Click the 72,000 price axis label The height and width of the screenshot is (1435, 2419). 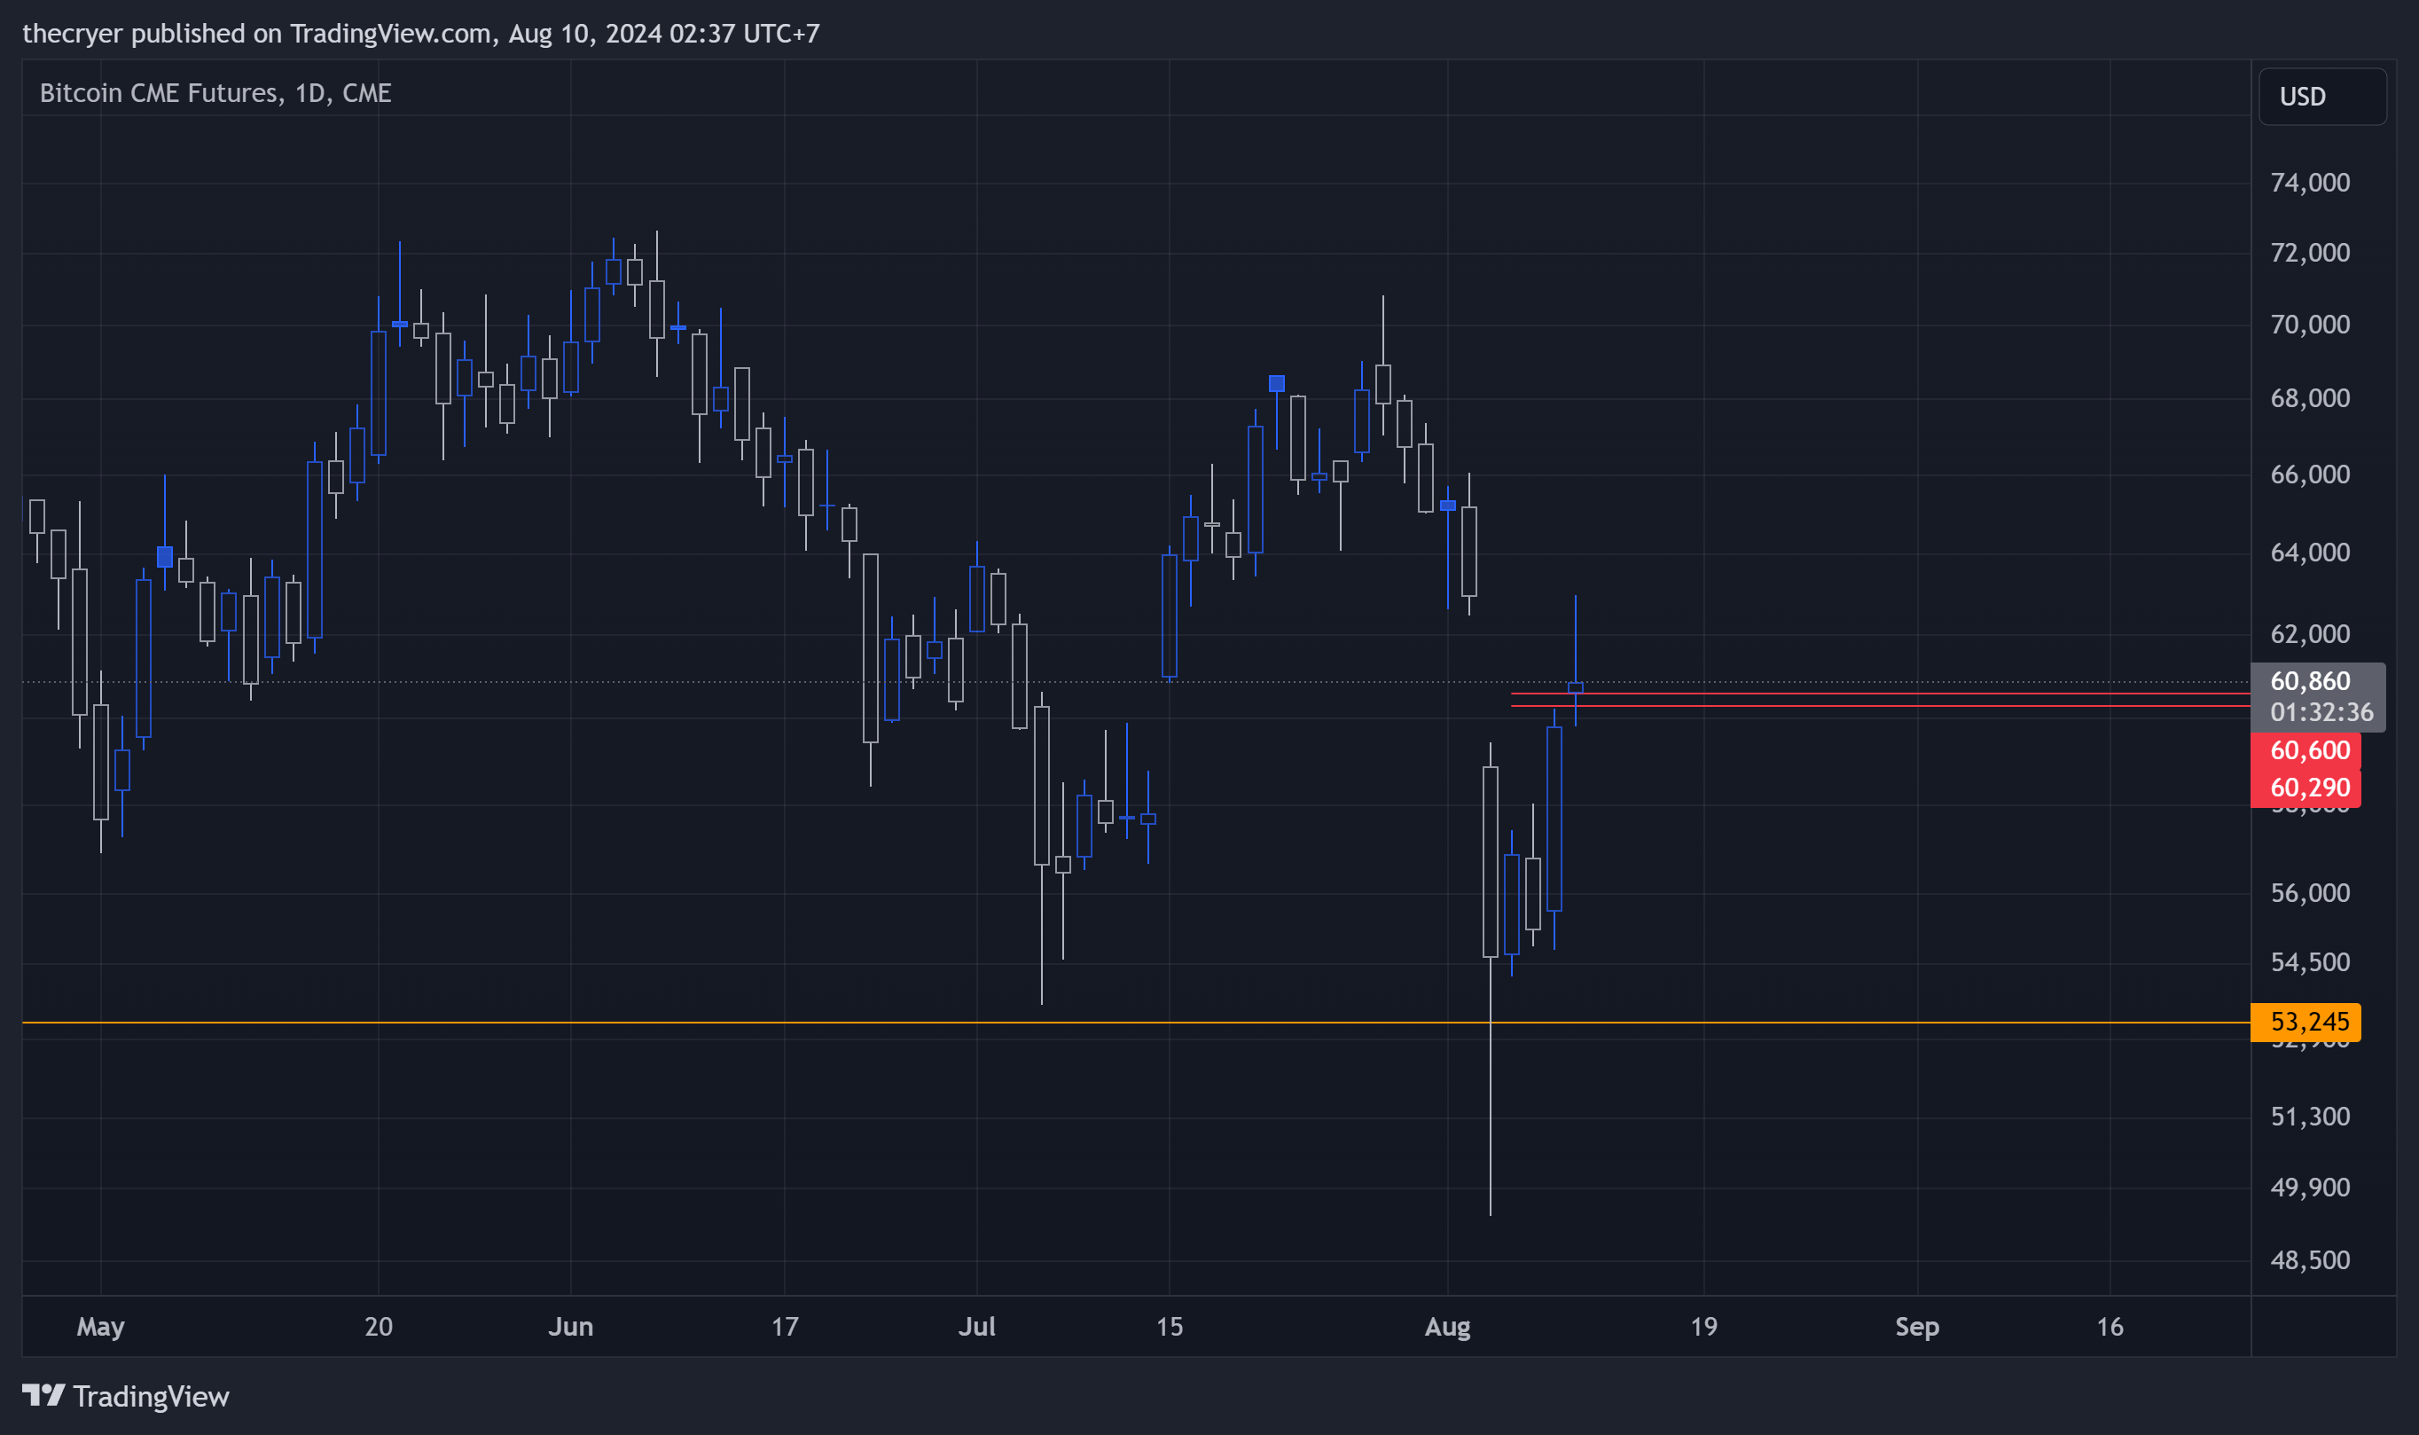[2310, 254]
